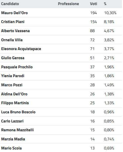Viewport: 123px width, 152px height.
Task: Click the Professione column header
Action: coord(68,4)
